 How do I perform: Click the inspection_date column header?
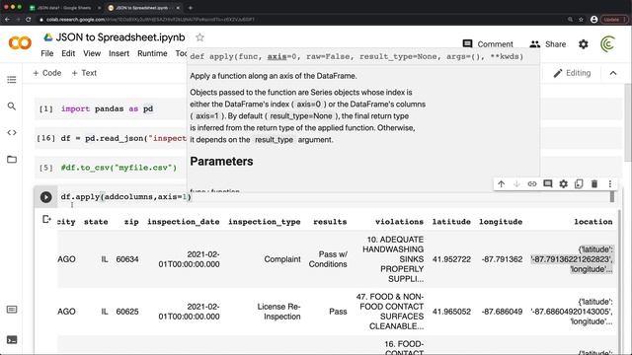point(184,222)
